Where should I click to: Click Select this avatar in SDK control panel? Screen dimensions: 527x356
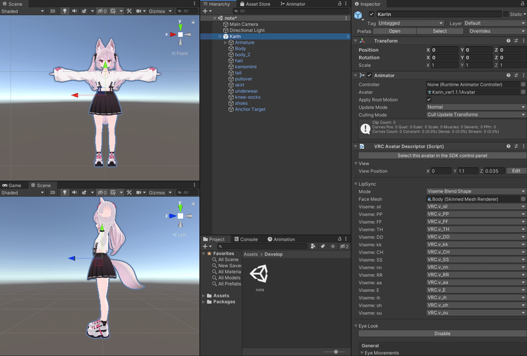click(442, 156)
